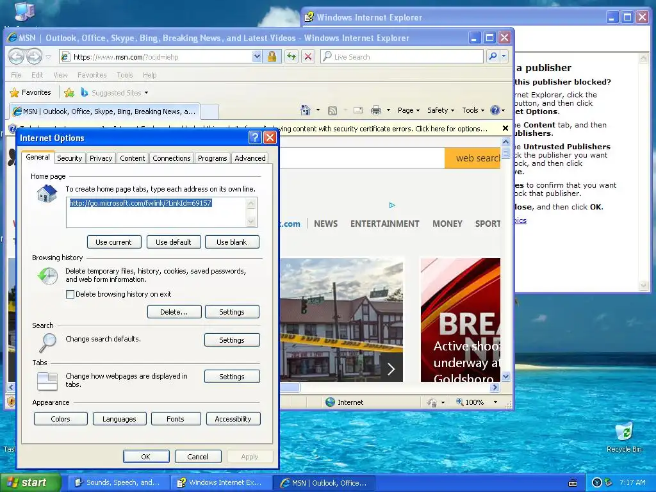The image size is (656, 492).
Task: Switch to the Security tab
Action: (69, 158)
